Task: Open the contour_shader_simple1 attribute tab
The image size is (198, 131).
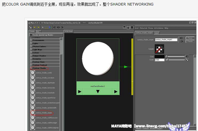Action: pyautogui.click(x=144, y=33)
